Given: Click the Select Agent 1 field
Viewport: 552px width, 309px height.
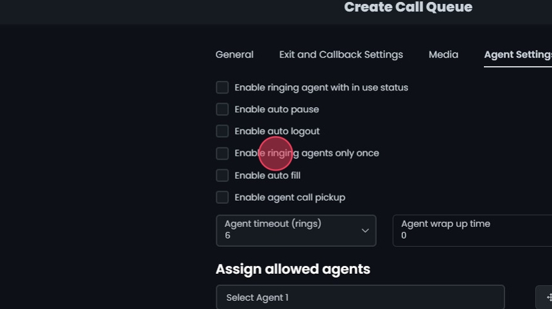Looking at the screenshot, I should point(360,297).
